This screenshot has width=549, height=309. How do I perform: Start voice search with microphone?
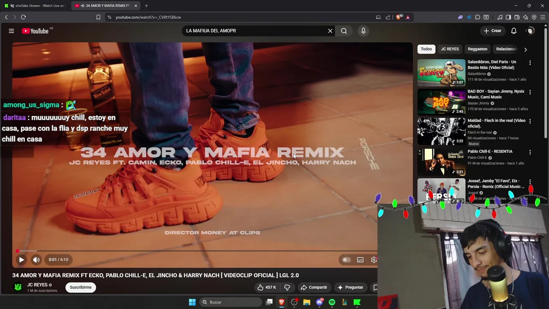363,31
